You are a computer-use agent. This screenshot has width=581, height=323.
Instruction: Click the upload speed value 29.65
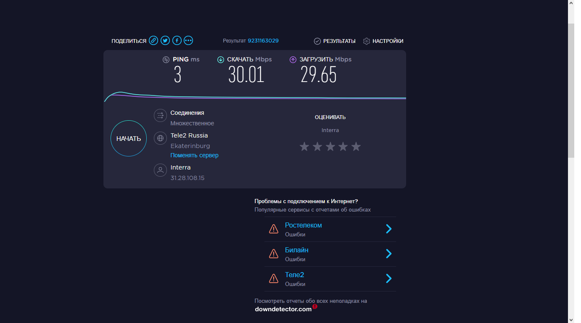(x=319, y=75)
